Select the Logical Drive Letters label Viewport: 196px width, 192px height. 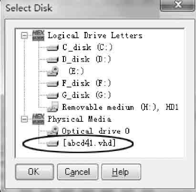(x=95, y=35)
